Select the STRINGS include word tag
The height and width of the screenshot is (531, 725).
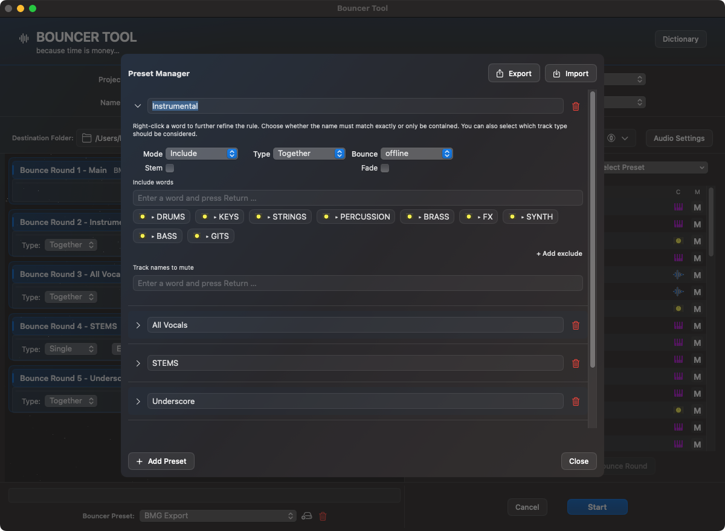pos(280,217)
